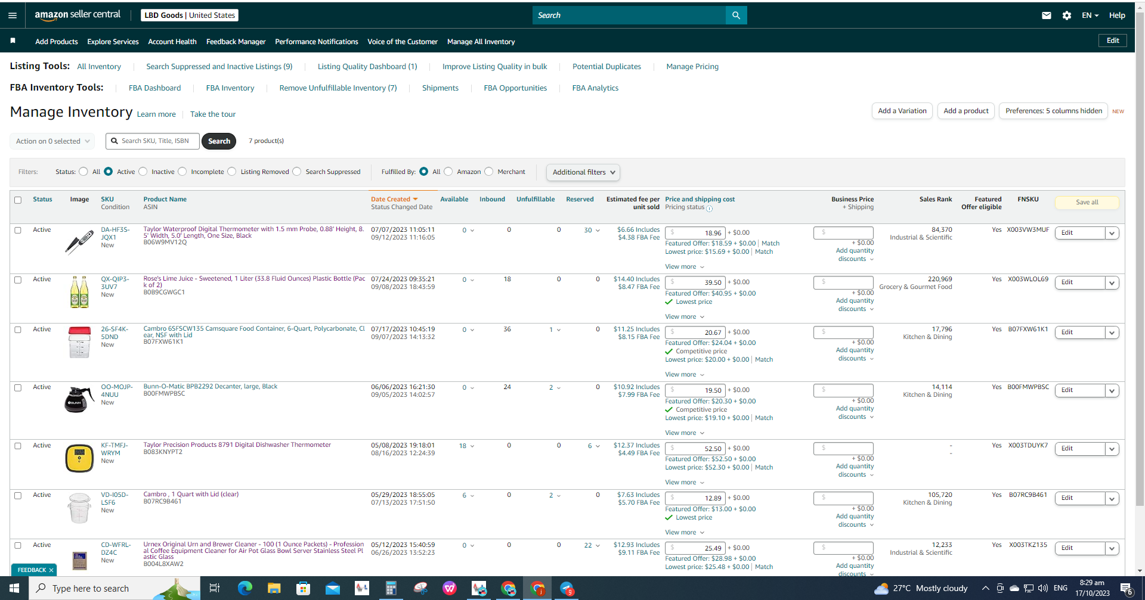Tick the Cambro Camsquare Food Container row checkbox
The width and height of the screenshot is (1145, 600).
click(18, 330)
